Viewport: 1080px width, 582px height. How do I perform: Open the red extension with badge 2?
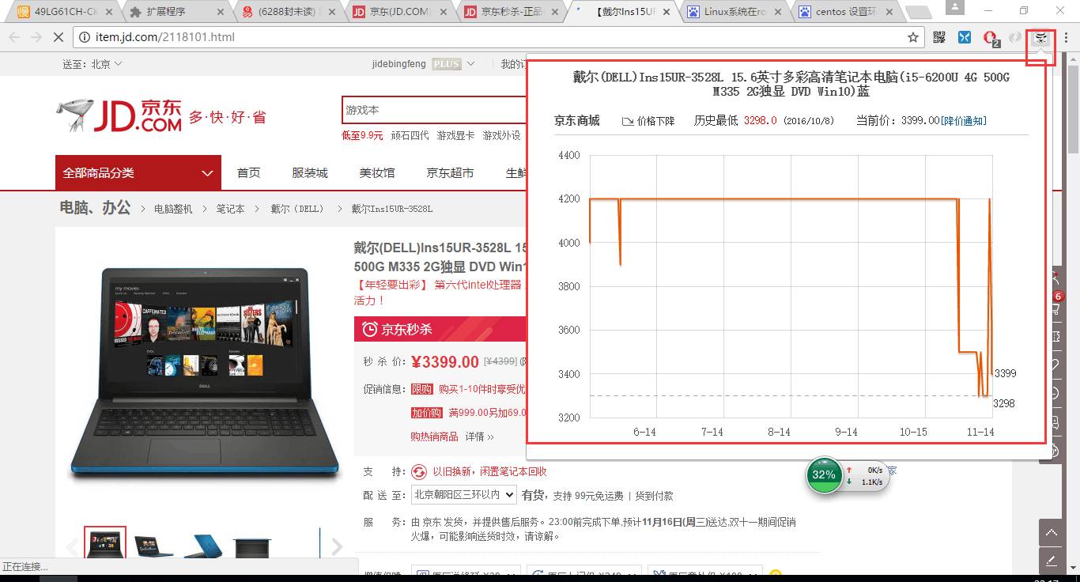tap(990, 37)
